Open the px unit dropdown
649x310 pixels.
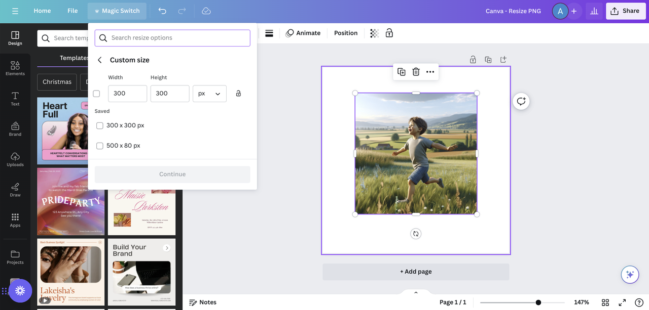[209, 94]
